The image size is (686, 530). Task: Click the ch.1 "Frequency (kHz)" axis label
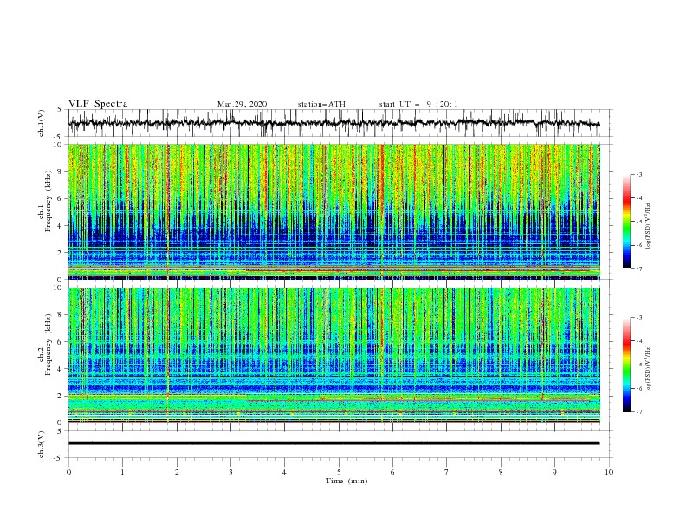[x=48, y=201]
